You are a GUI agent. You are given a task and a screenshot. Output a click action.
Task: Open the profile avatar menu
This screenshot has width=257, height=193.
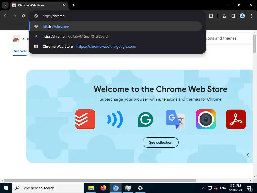pyautogui.click(x=242, y=16)
